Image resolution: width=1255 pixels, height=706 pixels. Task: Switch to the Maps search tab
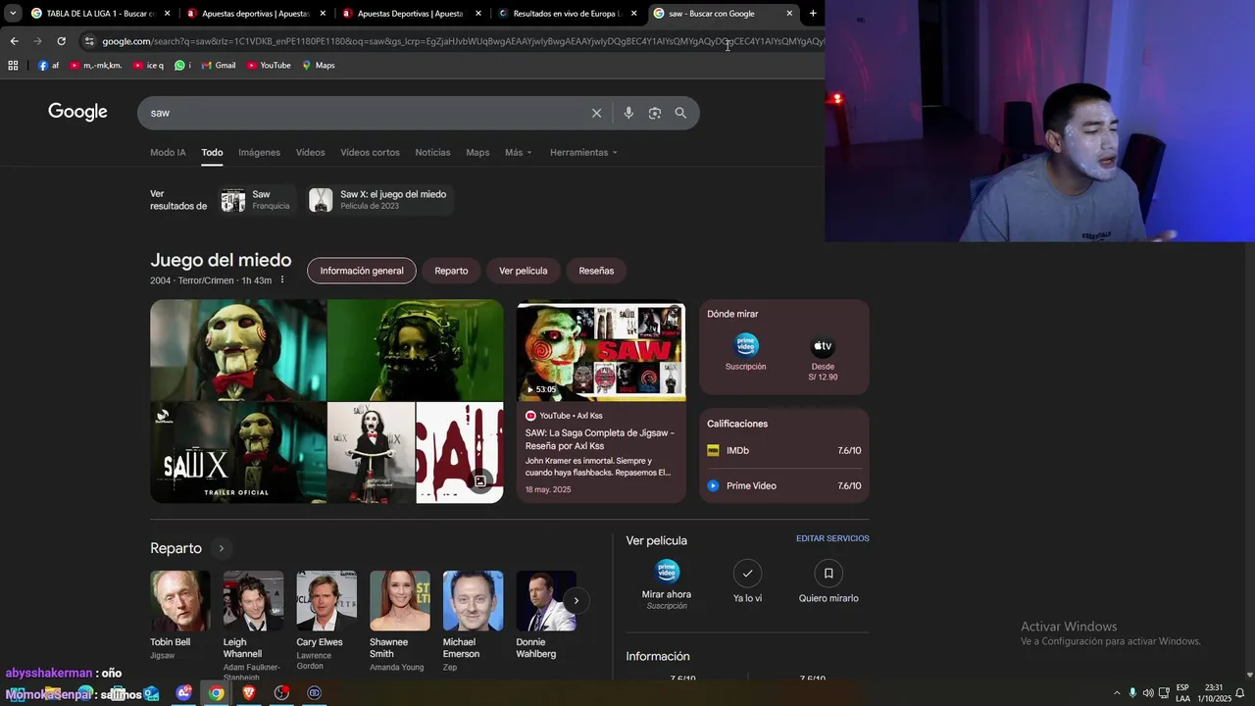(477, 153)
